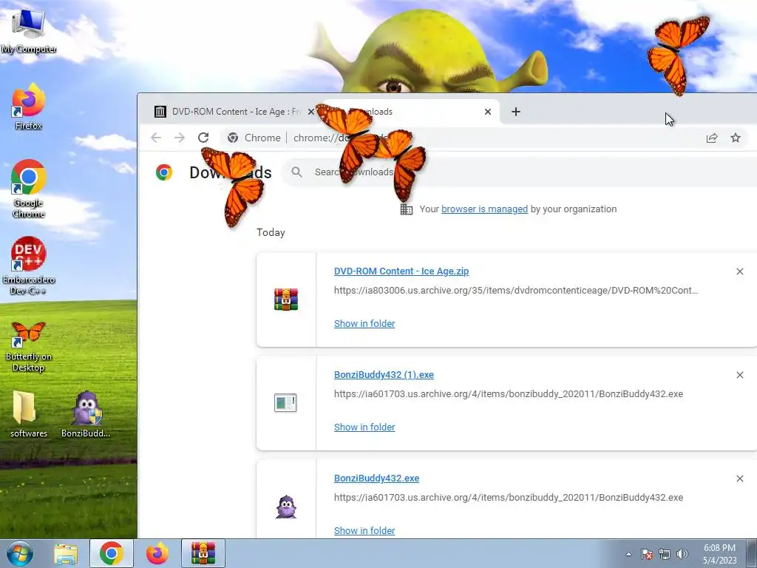Image resolution: width=757 pixels, height=568 pixels.
Task: Open the browser is managed link
Action: (484, 209)
